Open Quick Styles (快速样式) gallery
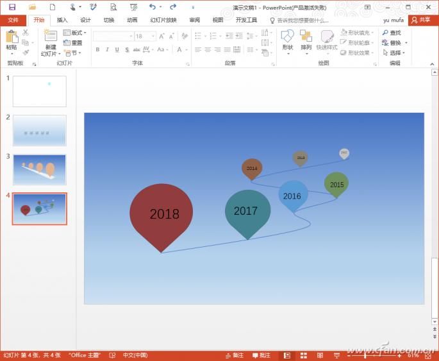Screen dimensions: 439x361 click(x=326, y=37)
